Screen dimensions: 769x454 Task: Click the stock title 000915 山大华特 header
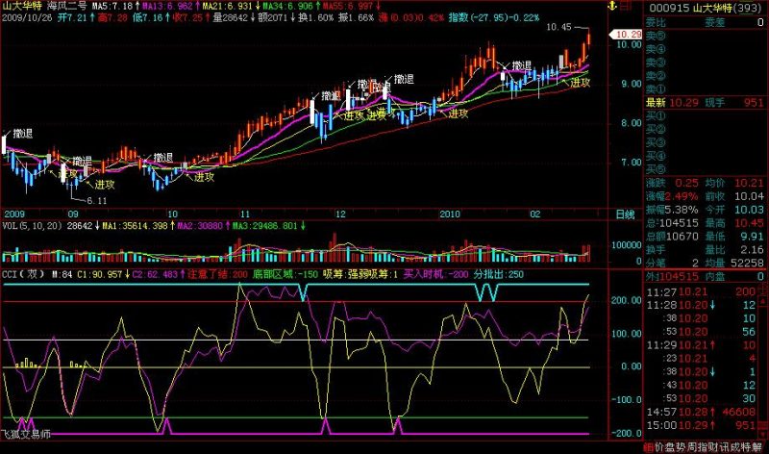pyautogui.click(x=705, y=8)
